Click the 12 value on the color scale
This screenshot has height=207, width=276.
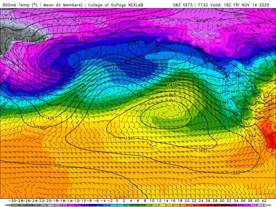159,201
